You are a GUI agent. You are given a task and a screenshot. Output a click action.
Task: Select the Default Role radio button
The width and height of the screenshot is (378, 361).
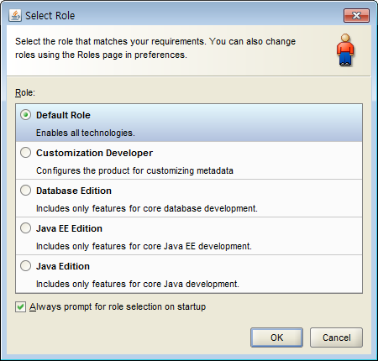[x=25, y=115]
